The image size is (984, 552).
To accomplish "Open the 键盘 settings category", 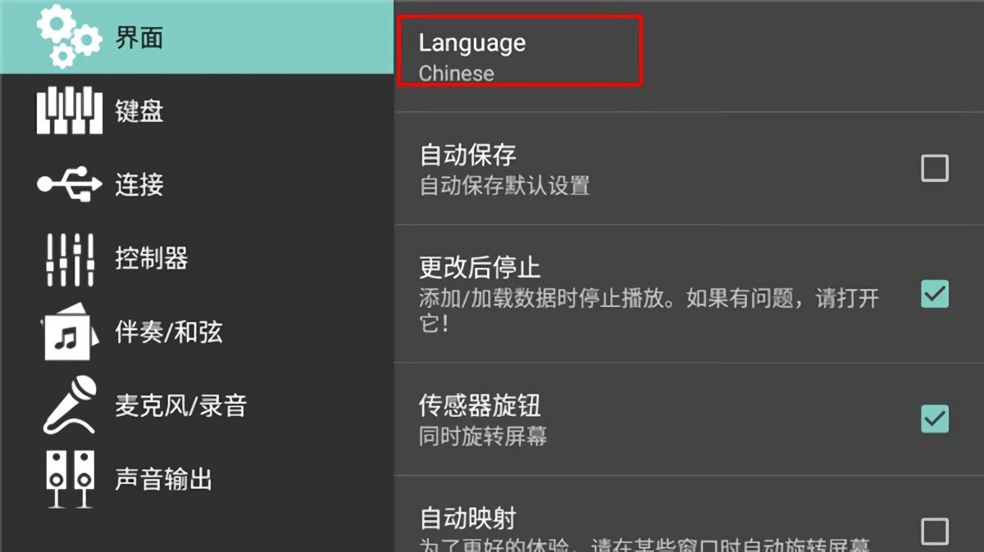I will [x=197, y=111].
